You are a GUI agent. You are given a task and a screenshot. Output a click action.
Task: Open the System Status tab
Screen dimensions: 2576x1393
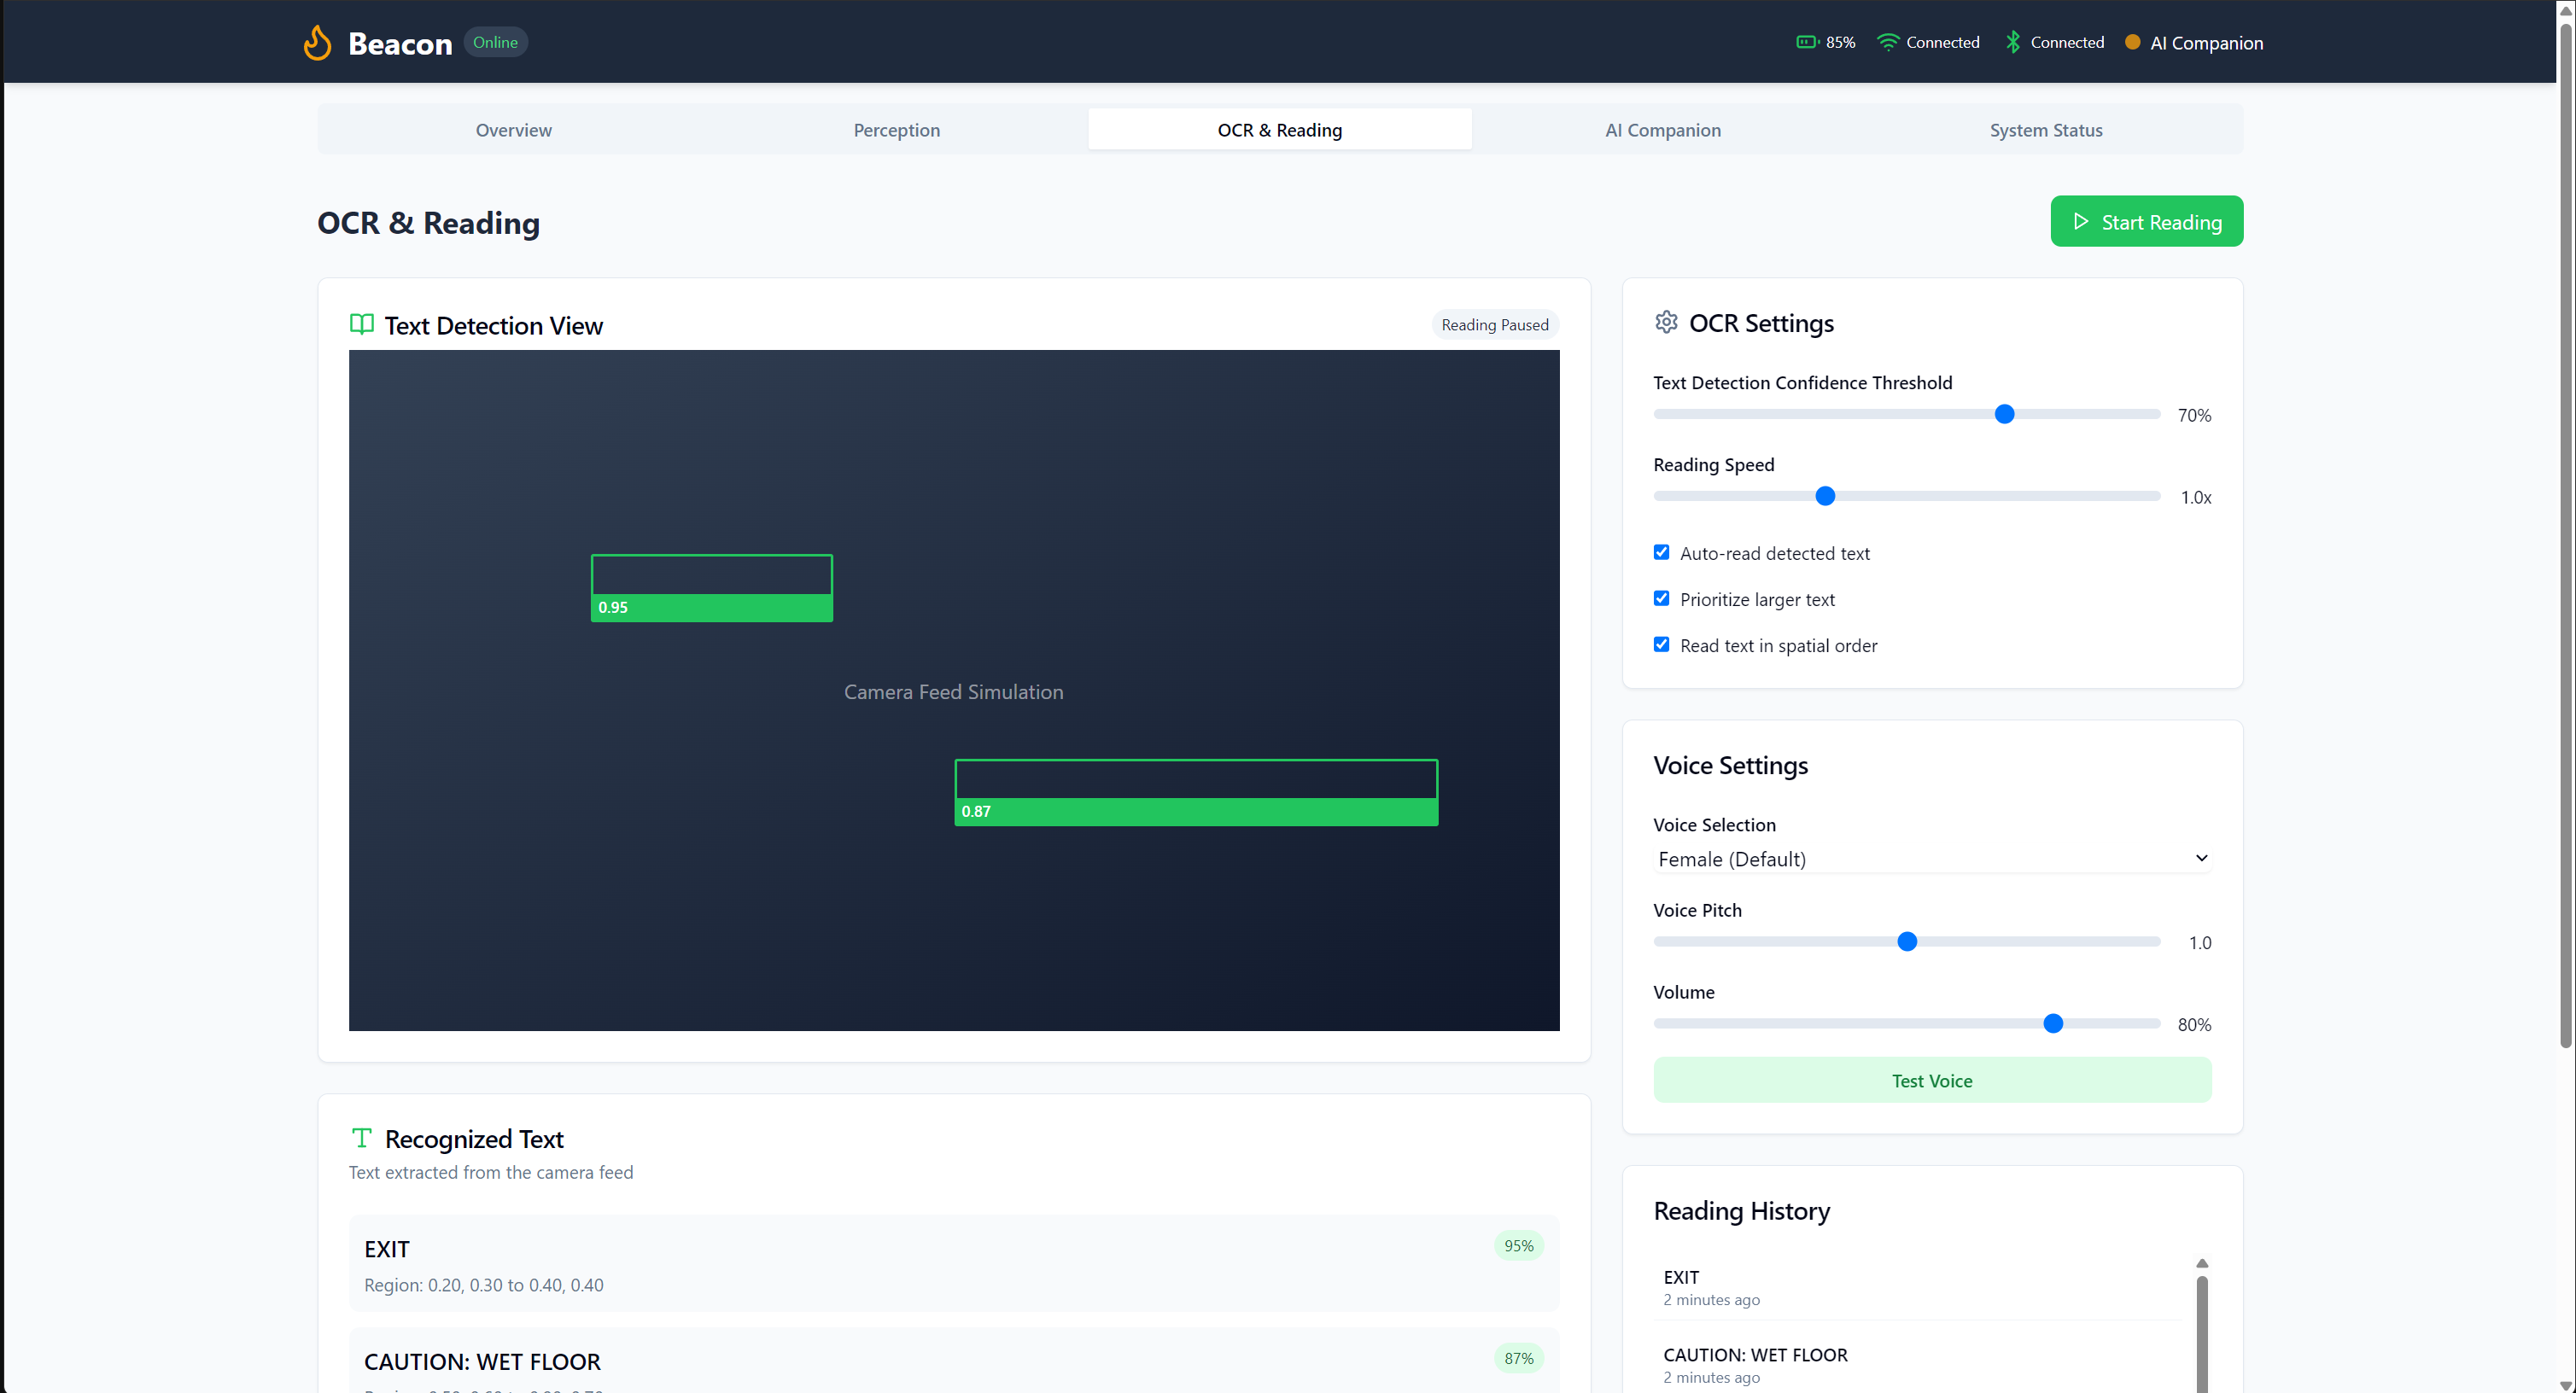2045,130
